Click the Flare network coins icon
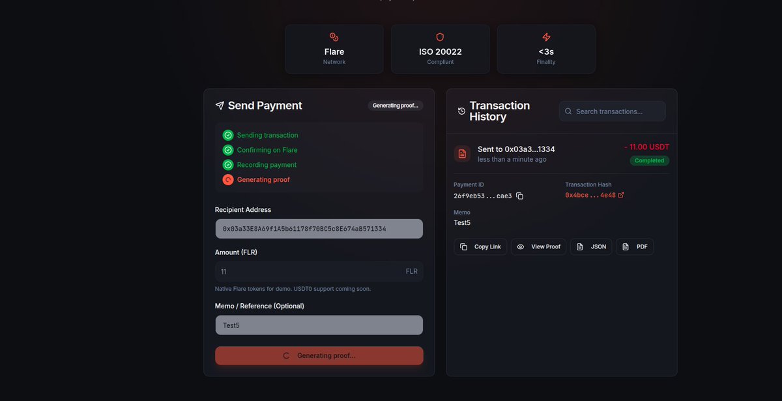Screen dimensions: 782x401 (x=334, y=37)
